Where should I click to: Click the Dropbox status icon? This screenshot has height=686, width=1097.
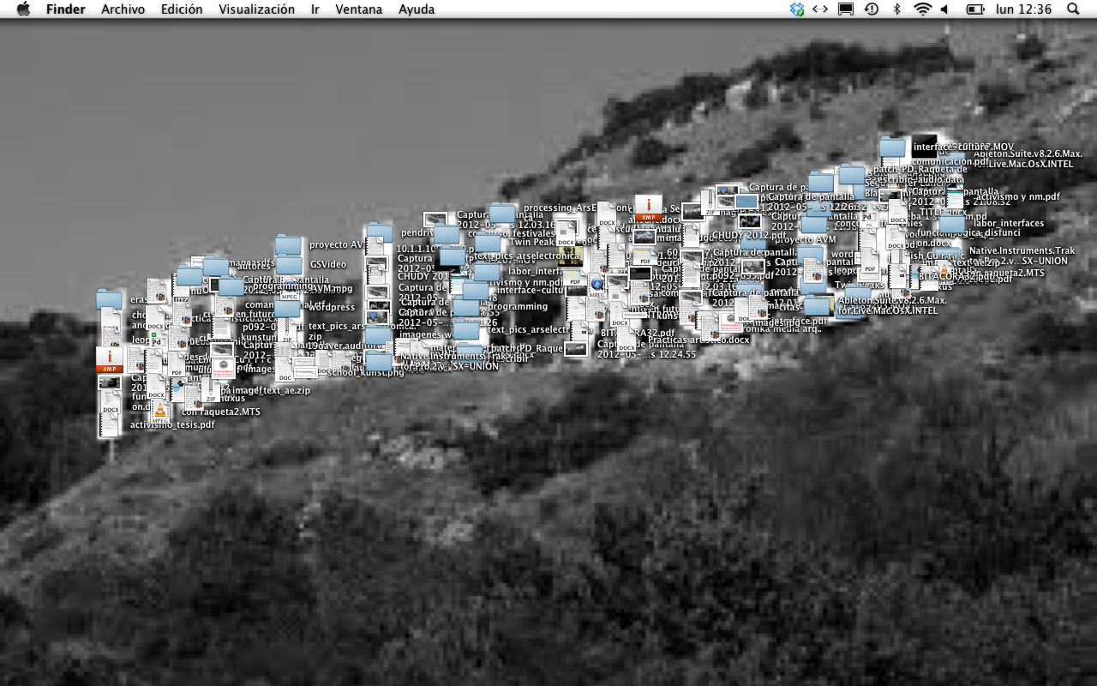click(x=797, y=9)
